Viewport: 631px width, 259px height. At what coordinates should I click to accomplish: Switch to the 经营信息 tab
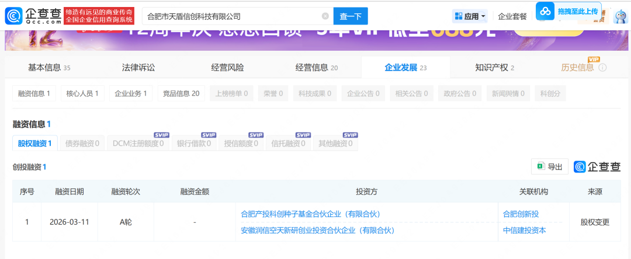click(316, 68)
